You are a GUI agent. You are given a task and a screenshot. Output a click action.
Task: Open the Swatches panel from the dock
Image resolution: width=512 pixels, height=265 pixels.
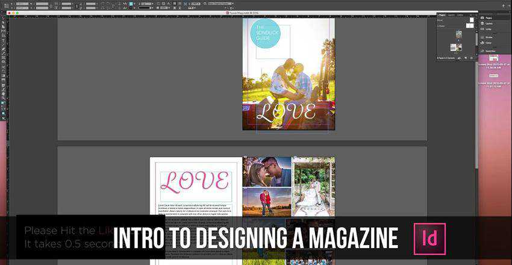[x=489, y=51]
